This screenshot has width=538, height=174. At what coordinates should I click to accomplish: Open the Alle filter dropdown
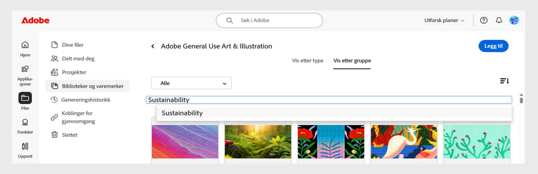pos(191,83)
